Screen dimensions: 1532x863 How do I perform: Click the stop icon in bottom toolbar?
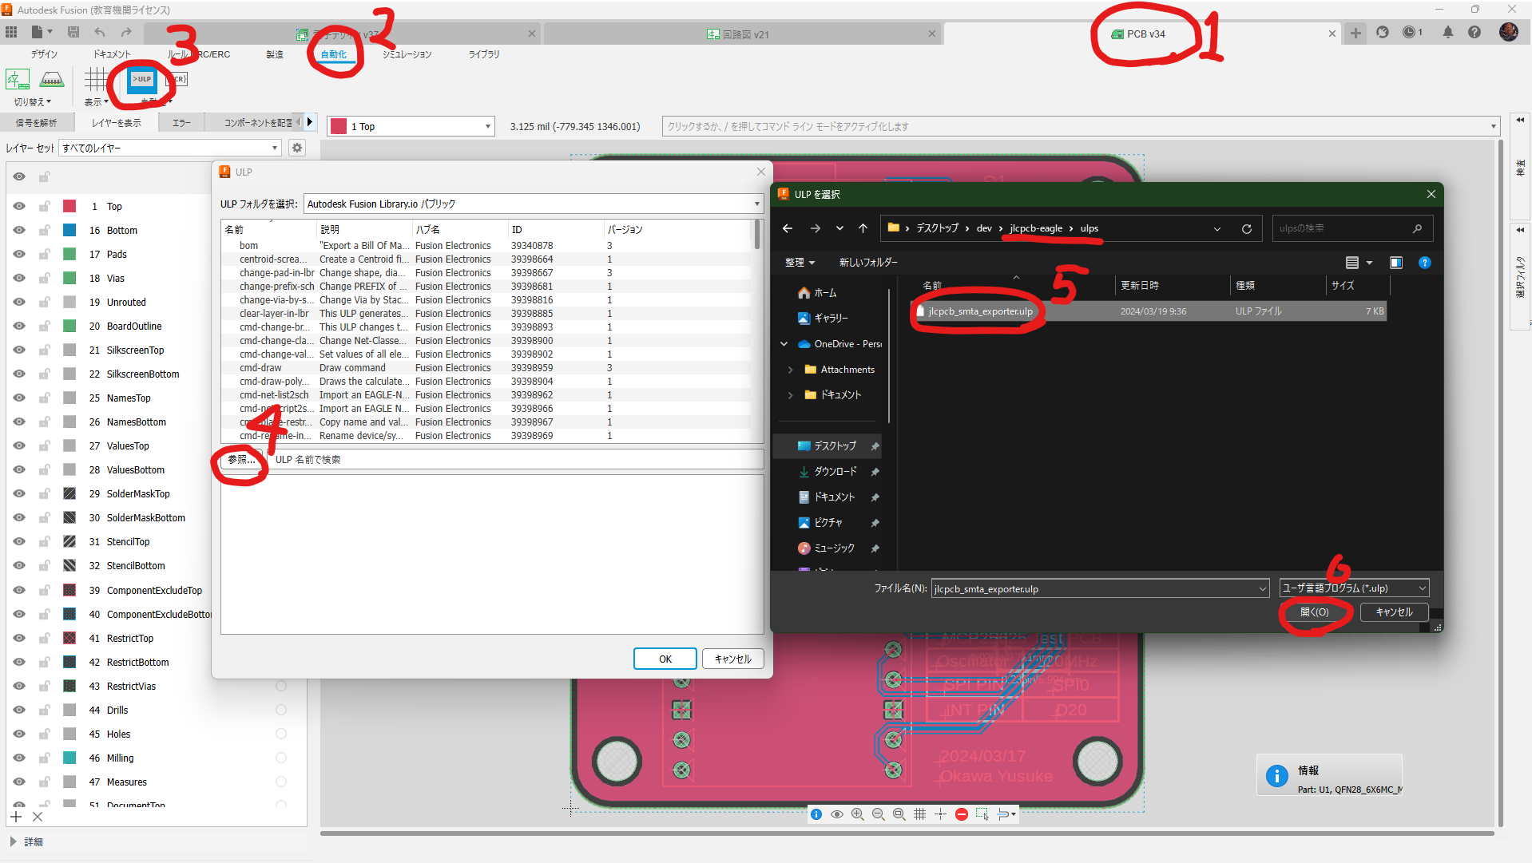pos(962,814)
